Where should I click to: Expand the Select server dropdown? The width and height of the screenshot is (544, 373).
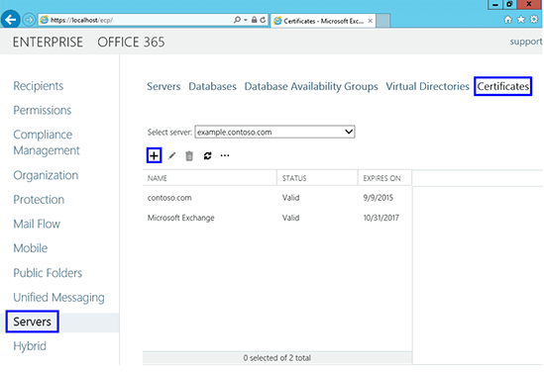click(274, 132)
